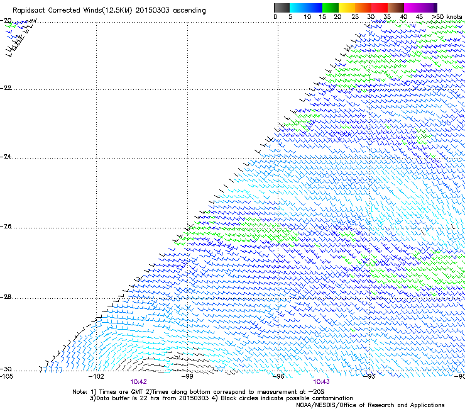Click the '10' legend tick label
The image size is (465, 409).
[x=307, y=17]
